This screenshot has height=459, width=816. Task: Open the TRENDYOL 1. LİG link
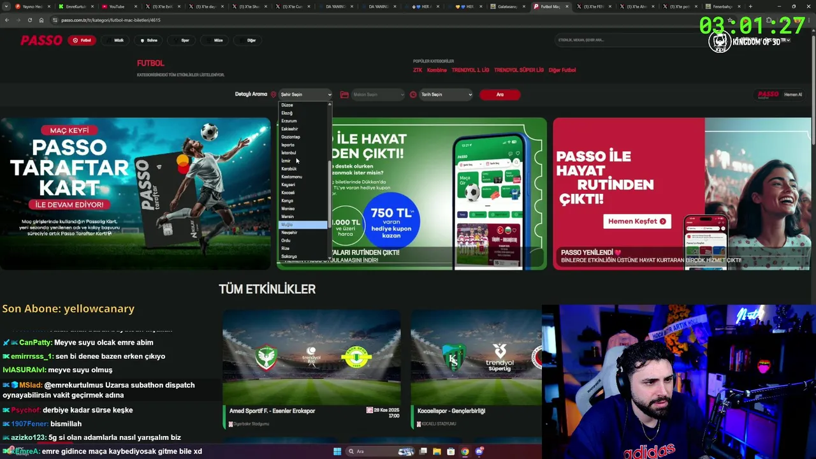point(470,70)
